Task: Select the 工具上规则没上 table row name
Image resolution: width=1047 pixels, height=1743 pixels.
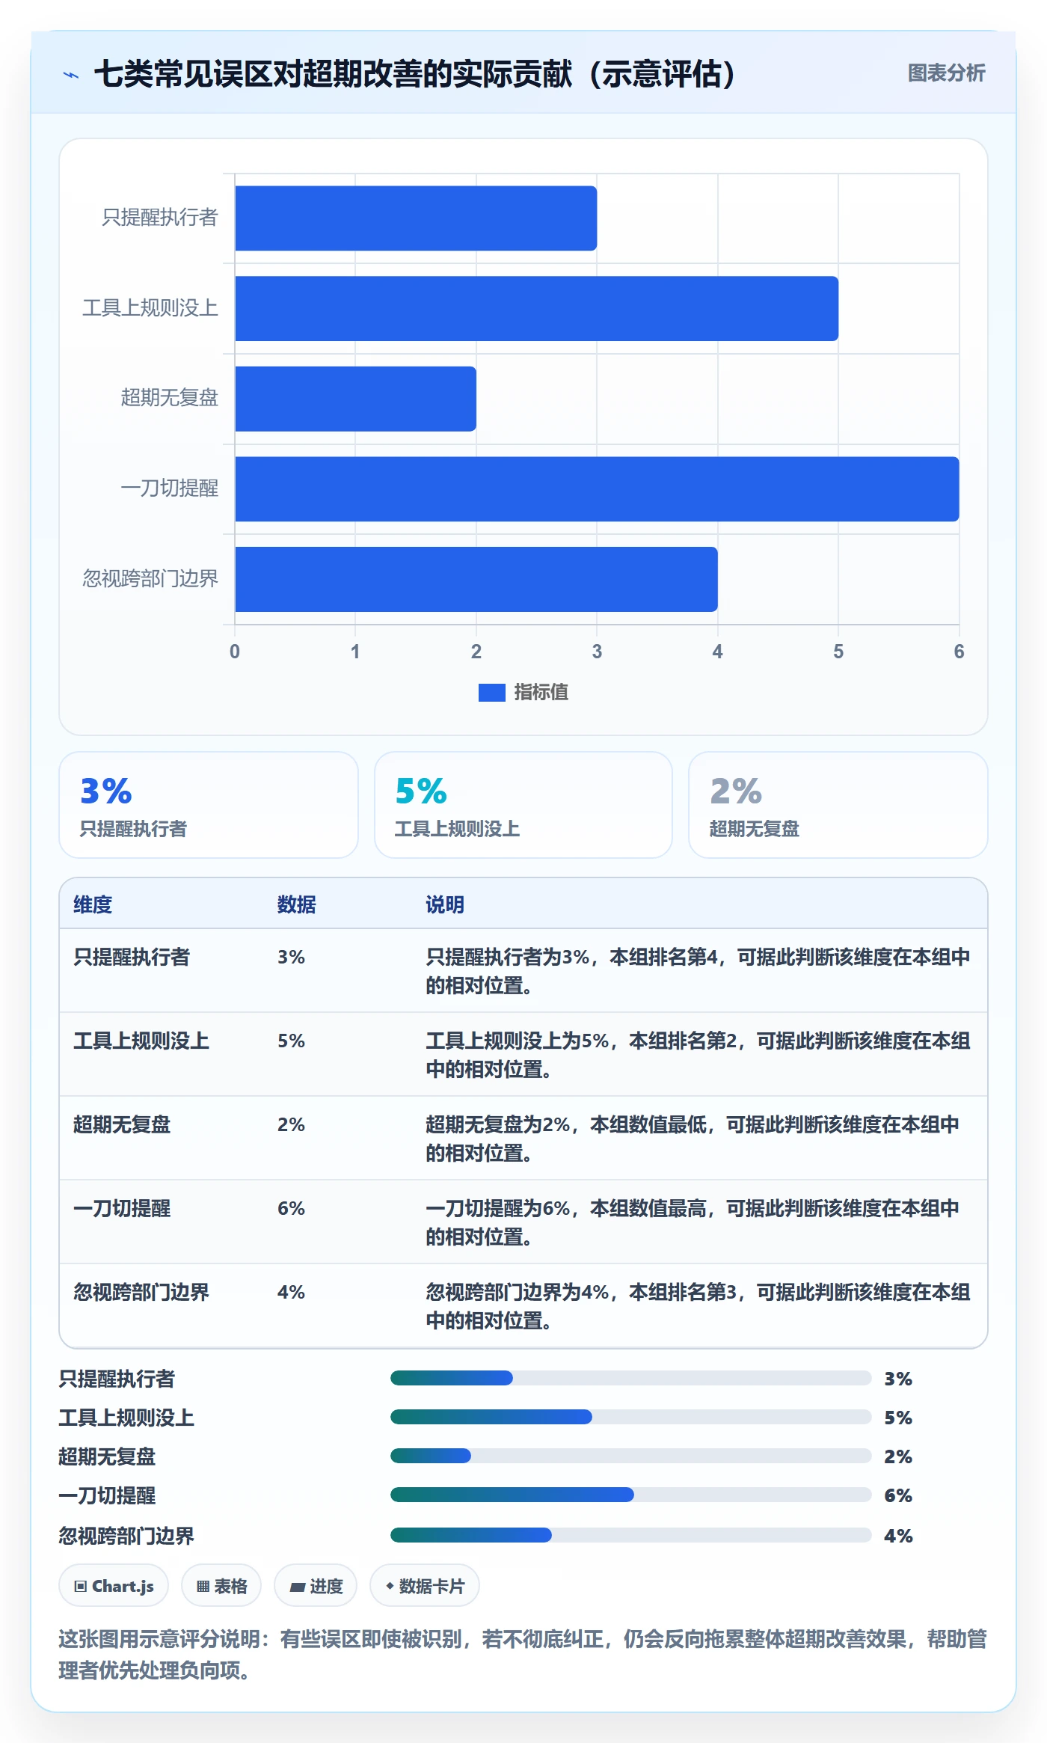Action: point(141,1041)
